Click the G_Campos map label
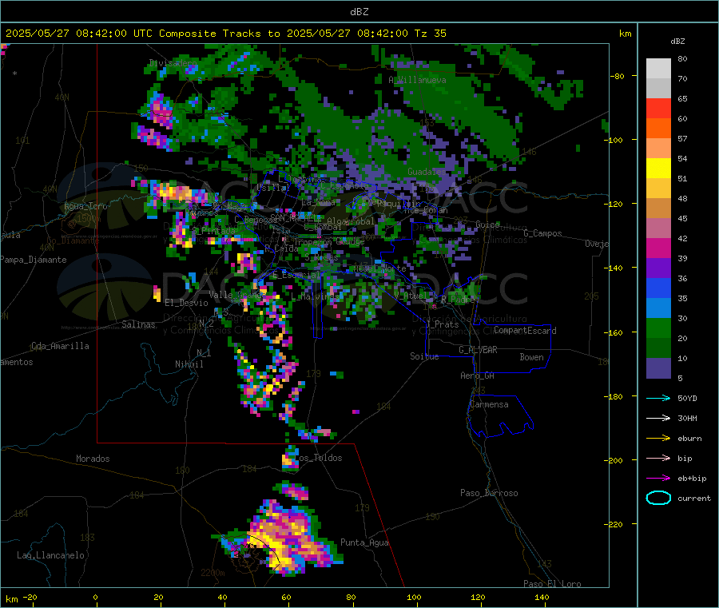Screen dimensions: 719x608 [x=543, y=233]
